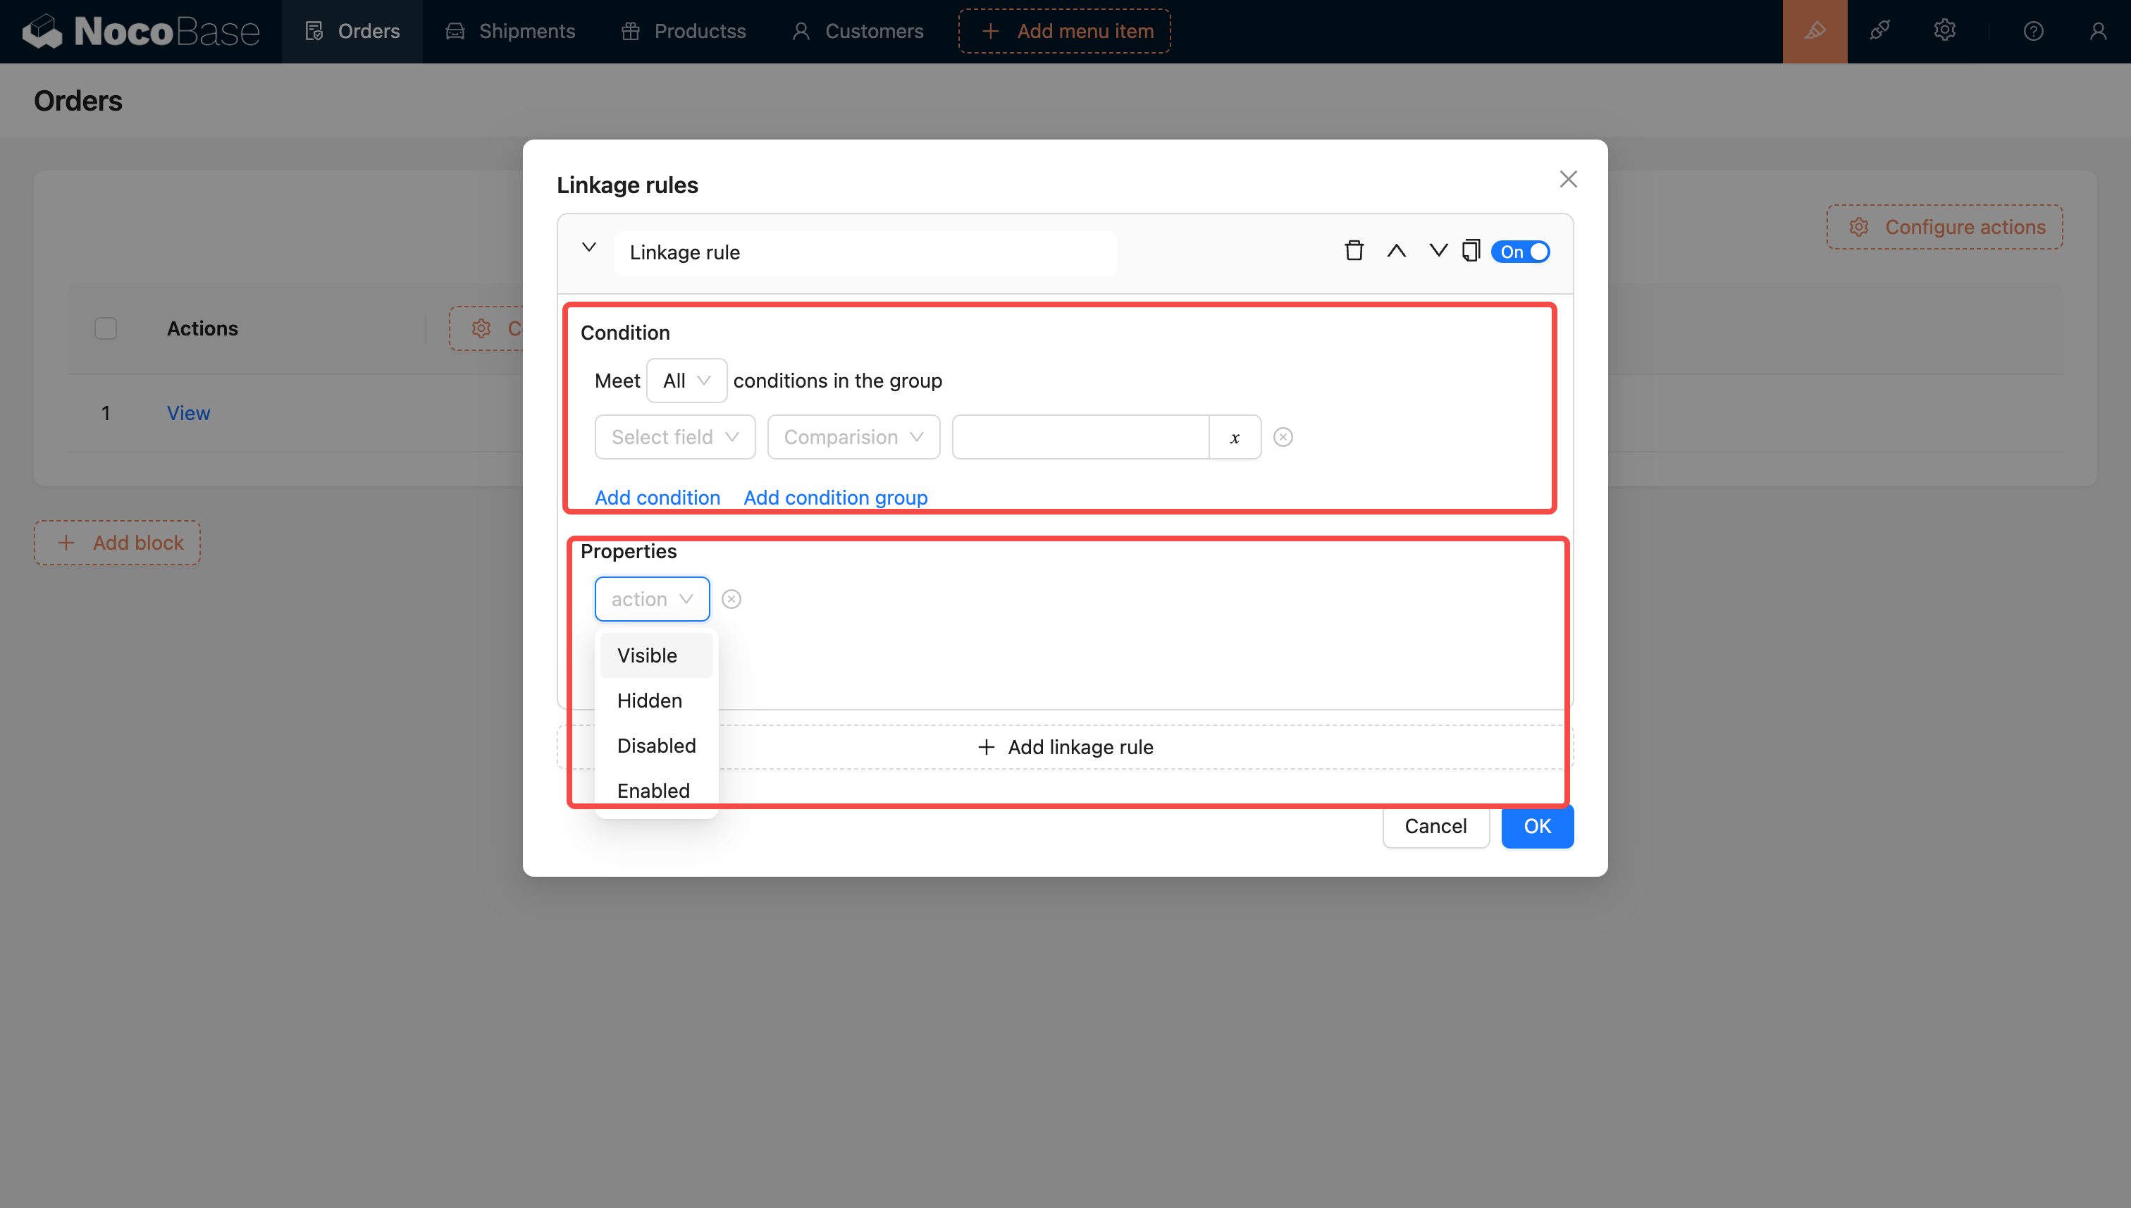Open the Select field dropdown
The height and width of the screenshot is (1208, 2131).
pos(674,437)
